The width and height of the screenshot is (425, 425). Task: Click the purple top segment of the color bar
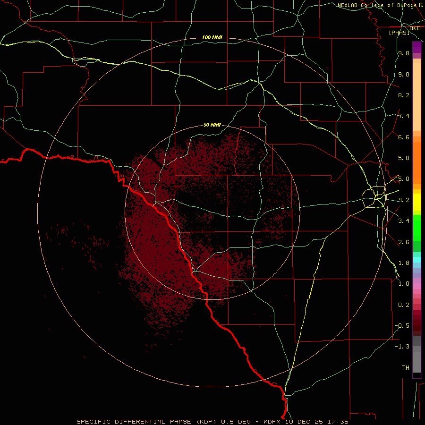click(417, 47)
